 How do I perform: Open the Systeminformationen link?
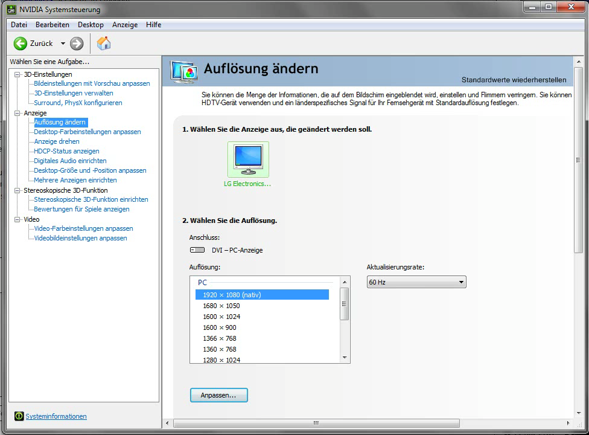[x=56, y=416]
